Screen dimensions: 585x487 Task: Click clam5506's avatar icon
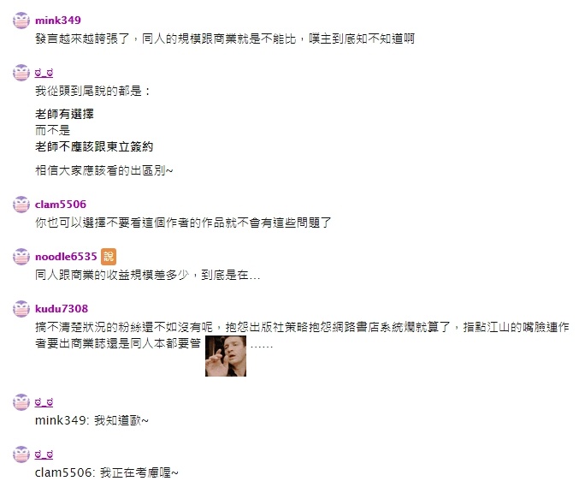21,205
